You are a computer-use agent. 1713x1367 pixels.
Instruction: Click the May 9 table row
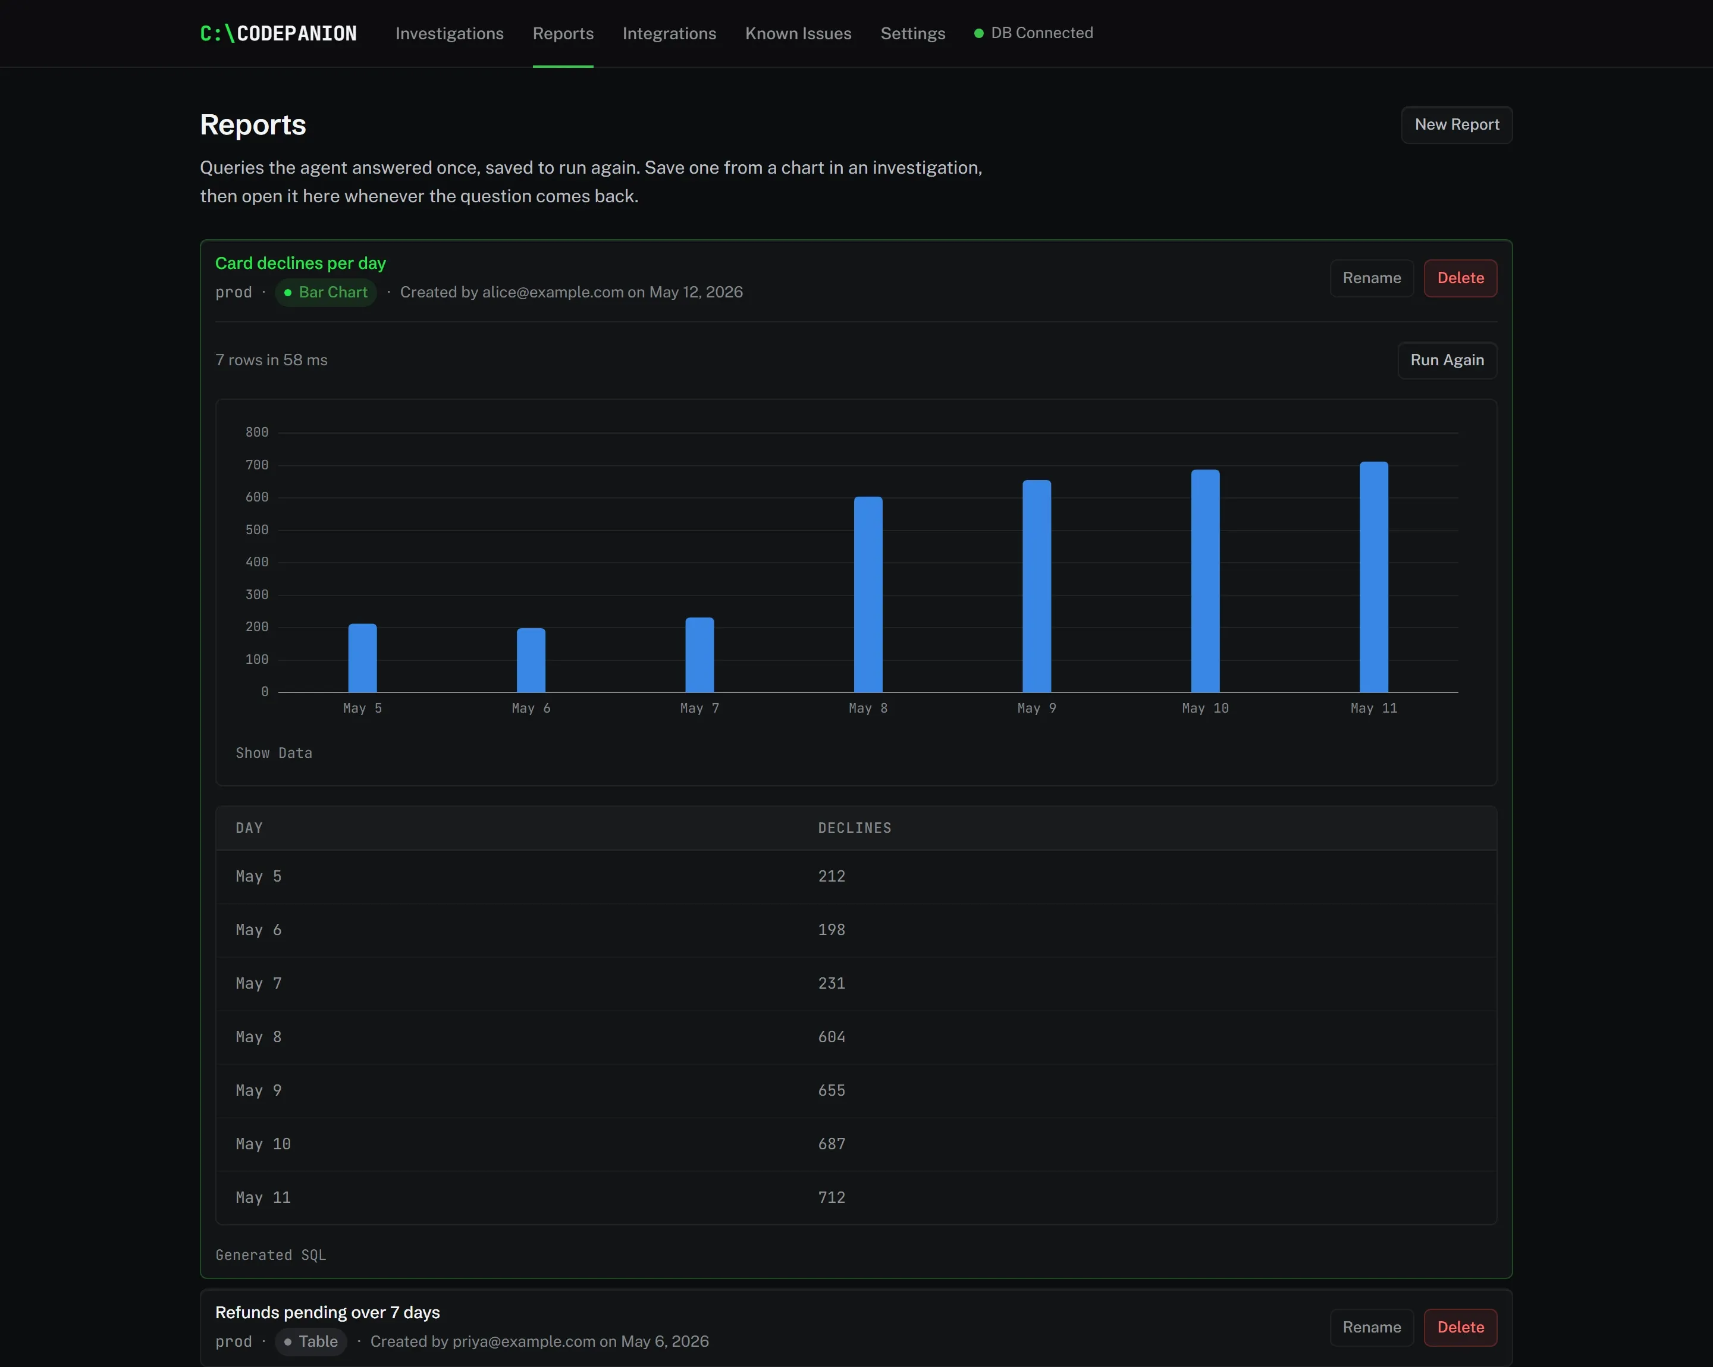pos(856,1090)
